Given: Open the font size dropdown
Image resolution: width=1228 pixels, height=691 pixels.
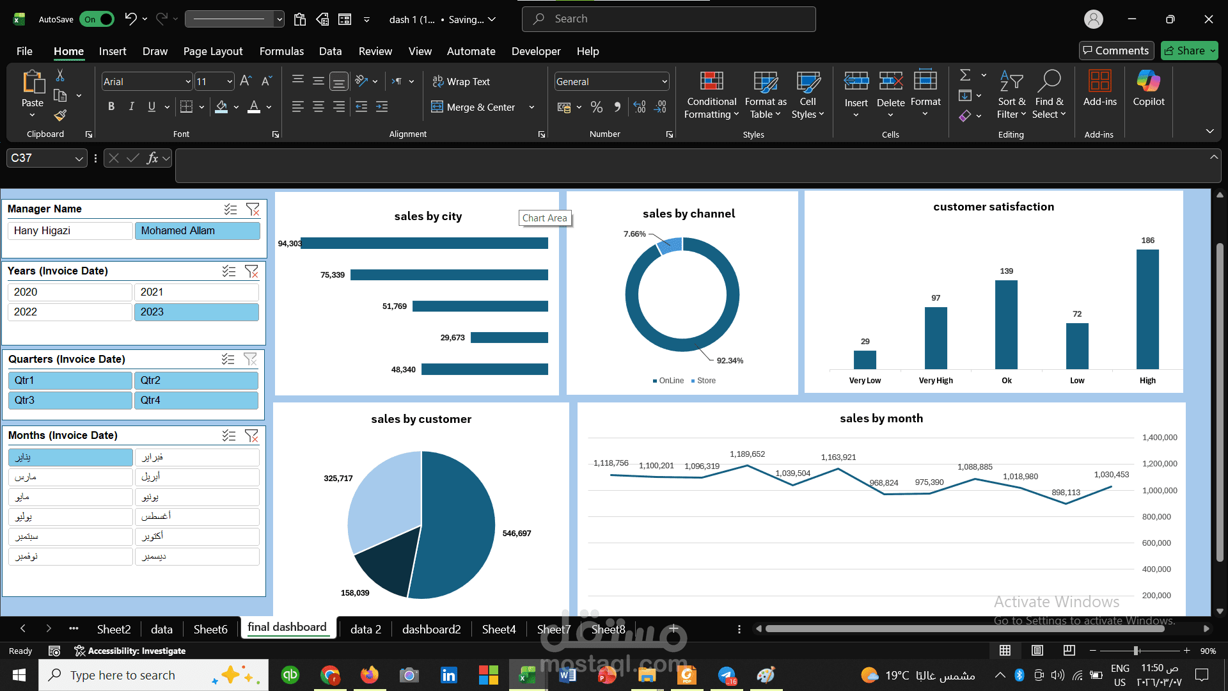Looking at the screenshot, I should tap(230, 81).
